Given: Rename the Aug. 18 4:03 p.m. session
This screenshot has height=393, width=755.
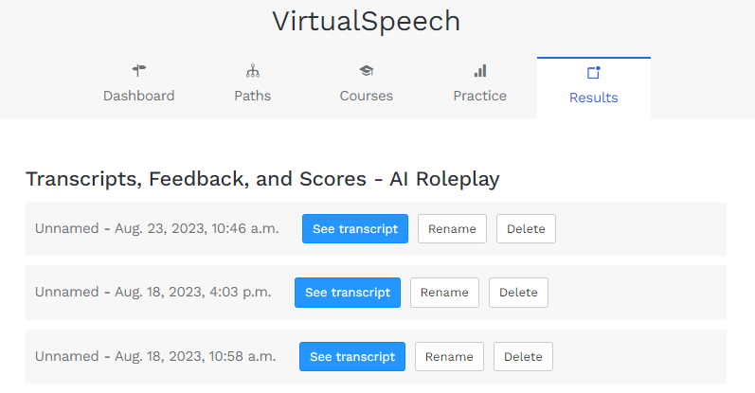Looking at the screenshot, I should coord(444,293).
